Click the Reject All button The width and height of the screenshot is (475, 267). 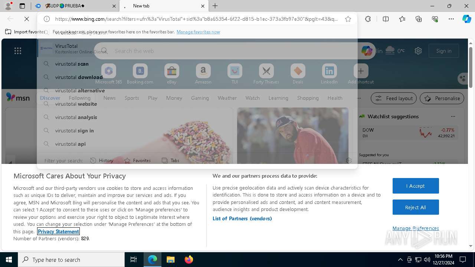[416, 207]
